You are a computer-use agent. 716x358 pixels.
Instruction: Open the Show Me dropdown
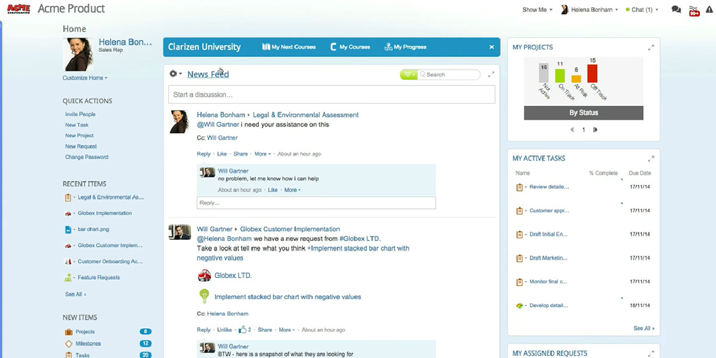[x=537, y=10]
